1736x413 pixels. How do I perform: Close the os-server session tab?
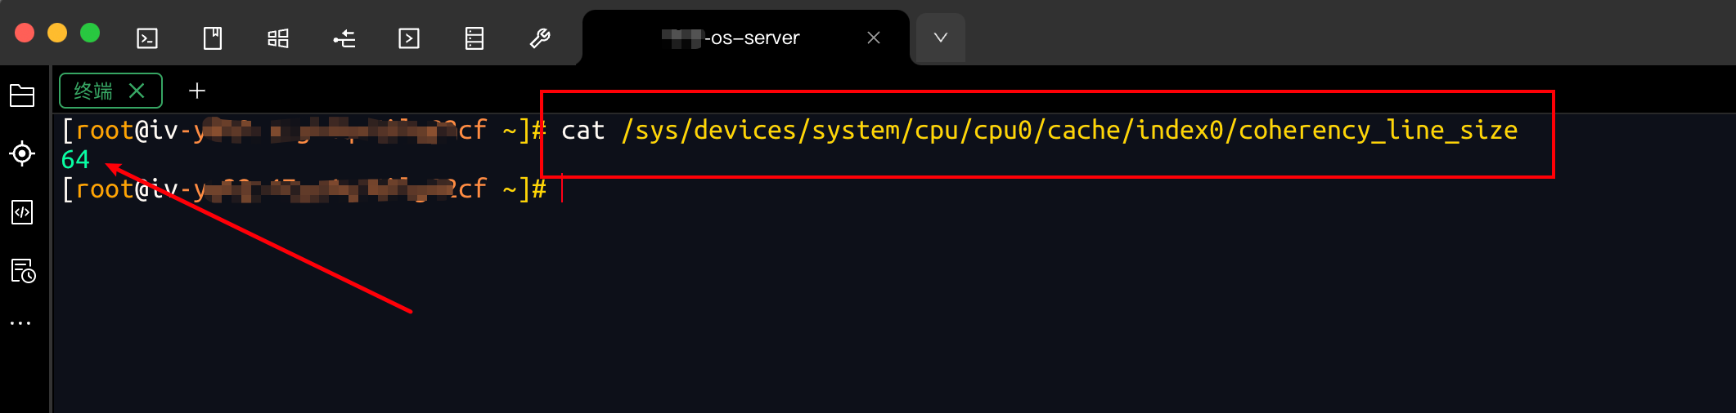click(x=874, y=38)
